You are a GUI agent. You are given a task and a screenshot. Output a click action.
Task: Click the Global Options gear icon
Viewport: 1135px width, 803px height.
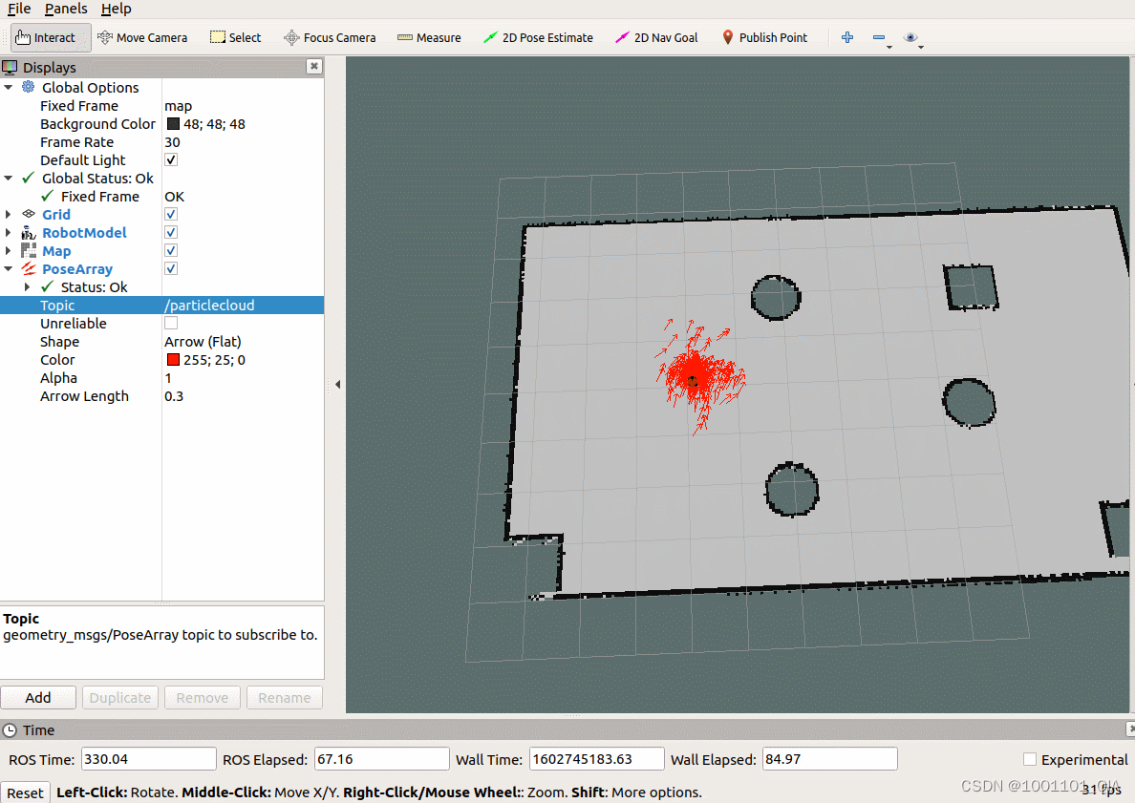[x=29, y=87]
